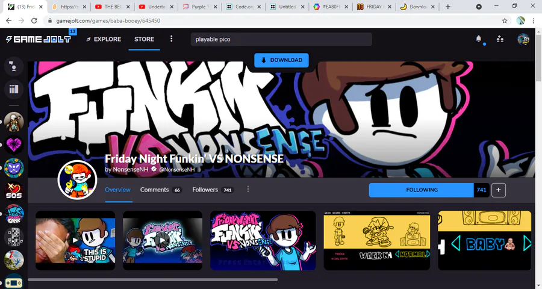Open the hooded character community icon in the sidebar
This screenshot has width=542, height=289.
[14, 122]
